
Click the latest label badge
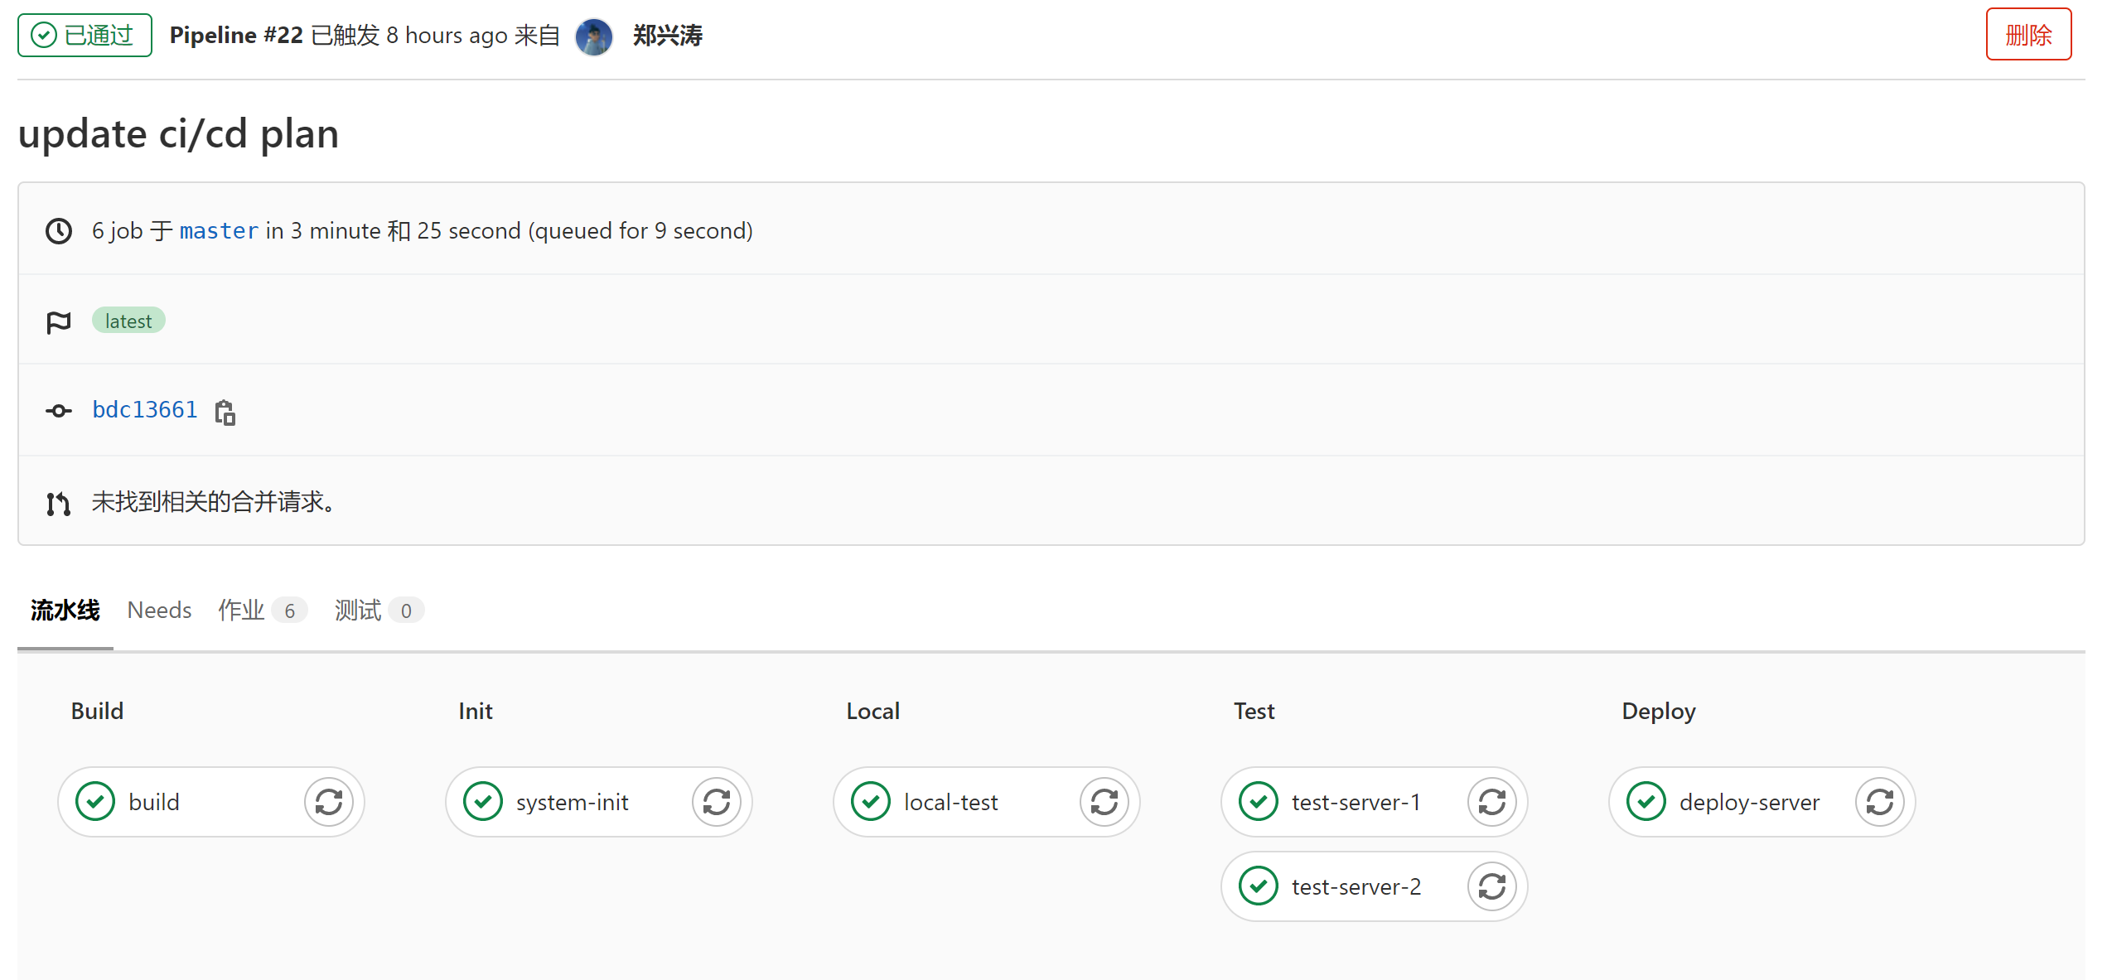pyautogui.click(x=128, y=321)
